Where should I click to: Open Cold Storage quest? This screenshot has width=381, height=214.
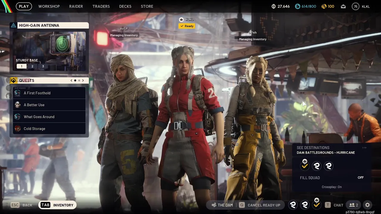[49, 129]
